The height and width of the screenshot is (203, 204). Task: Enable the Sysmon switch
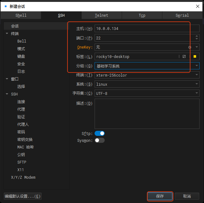click(100, 140)
